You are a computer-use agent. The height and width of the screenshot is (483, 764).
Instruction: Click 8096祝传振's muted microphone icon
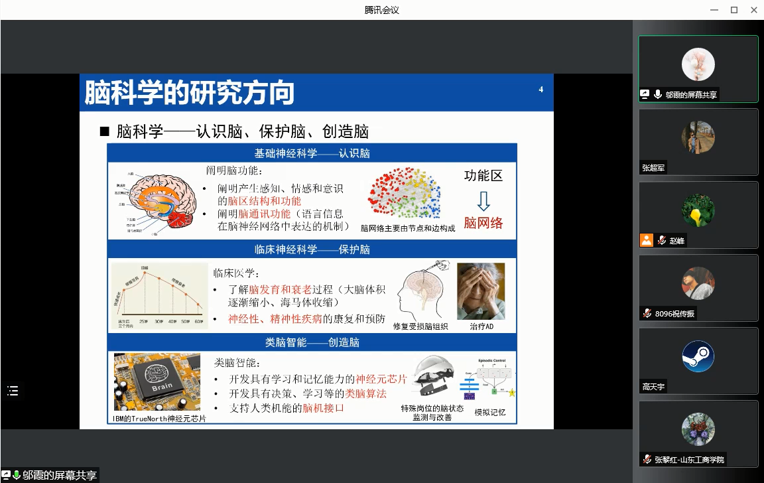pyautogui.click(x=647, y=313)
